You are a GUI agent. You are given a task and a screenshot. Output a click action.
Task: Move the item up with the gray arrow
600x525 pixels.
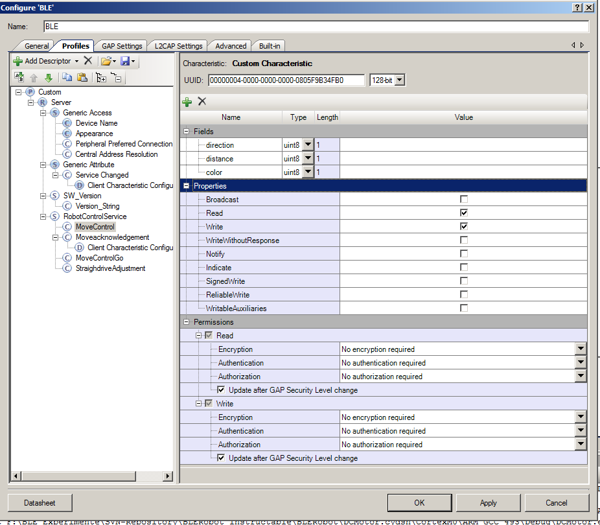coord(34,78)
